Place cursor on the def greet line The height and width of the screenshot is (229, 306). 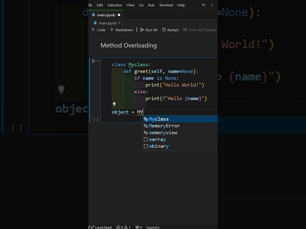point(161,72)
